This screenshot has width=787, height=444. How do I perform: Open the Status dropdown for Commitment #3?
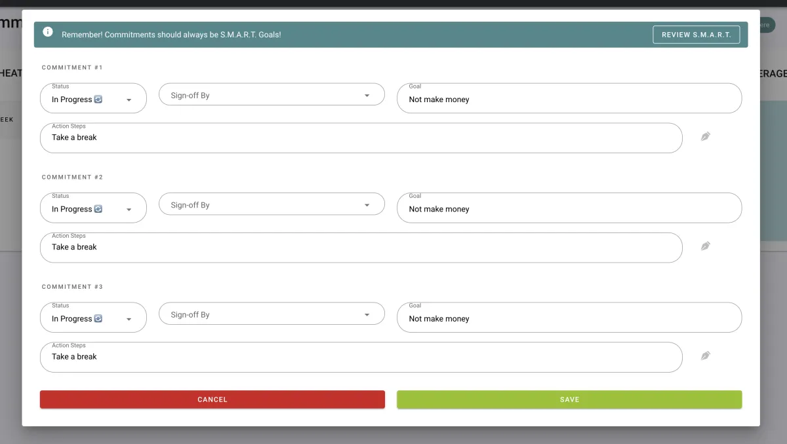click(93, 317)
